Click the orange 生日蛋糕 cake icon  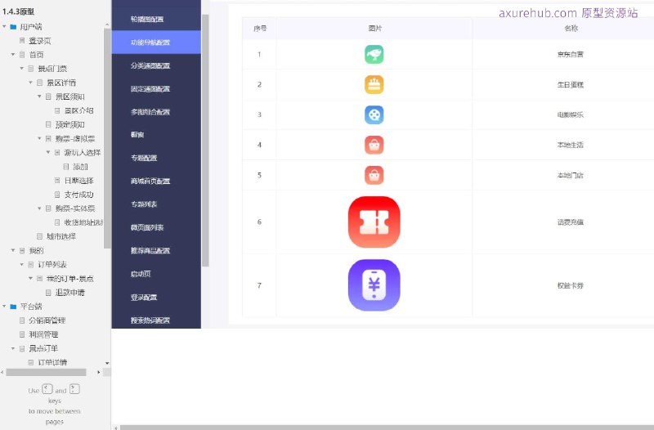pyautogui.click(x=374, y=85)
